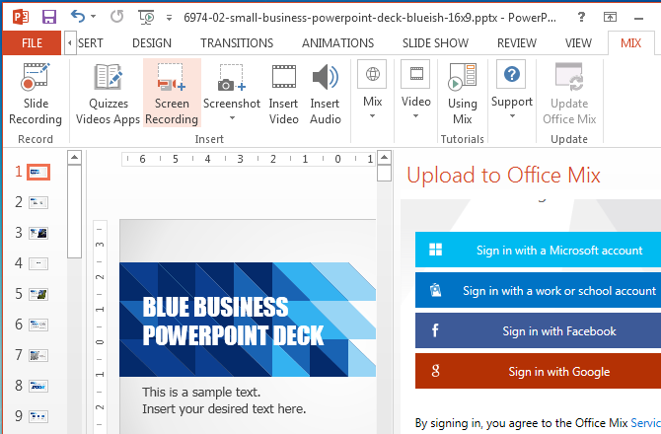661x434 pixels.
Task: Open Customize Quick Access Toolbar dropdown
Action: coord(169,18)
